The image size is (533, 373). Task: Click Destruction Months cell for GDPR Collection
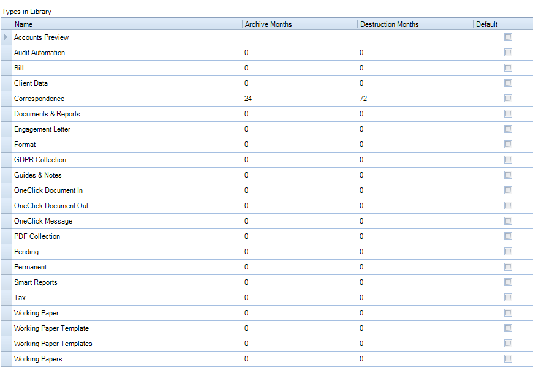coord(415,159)
